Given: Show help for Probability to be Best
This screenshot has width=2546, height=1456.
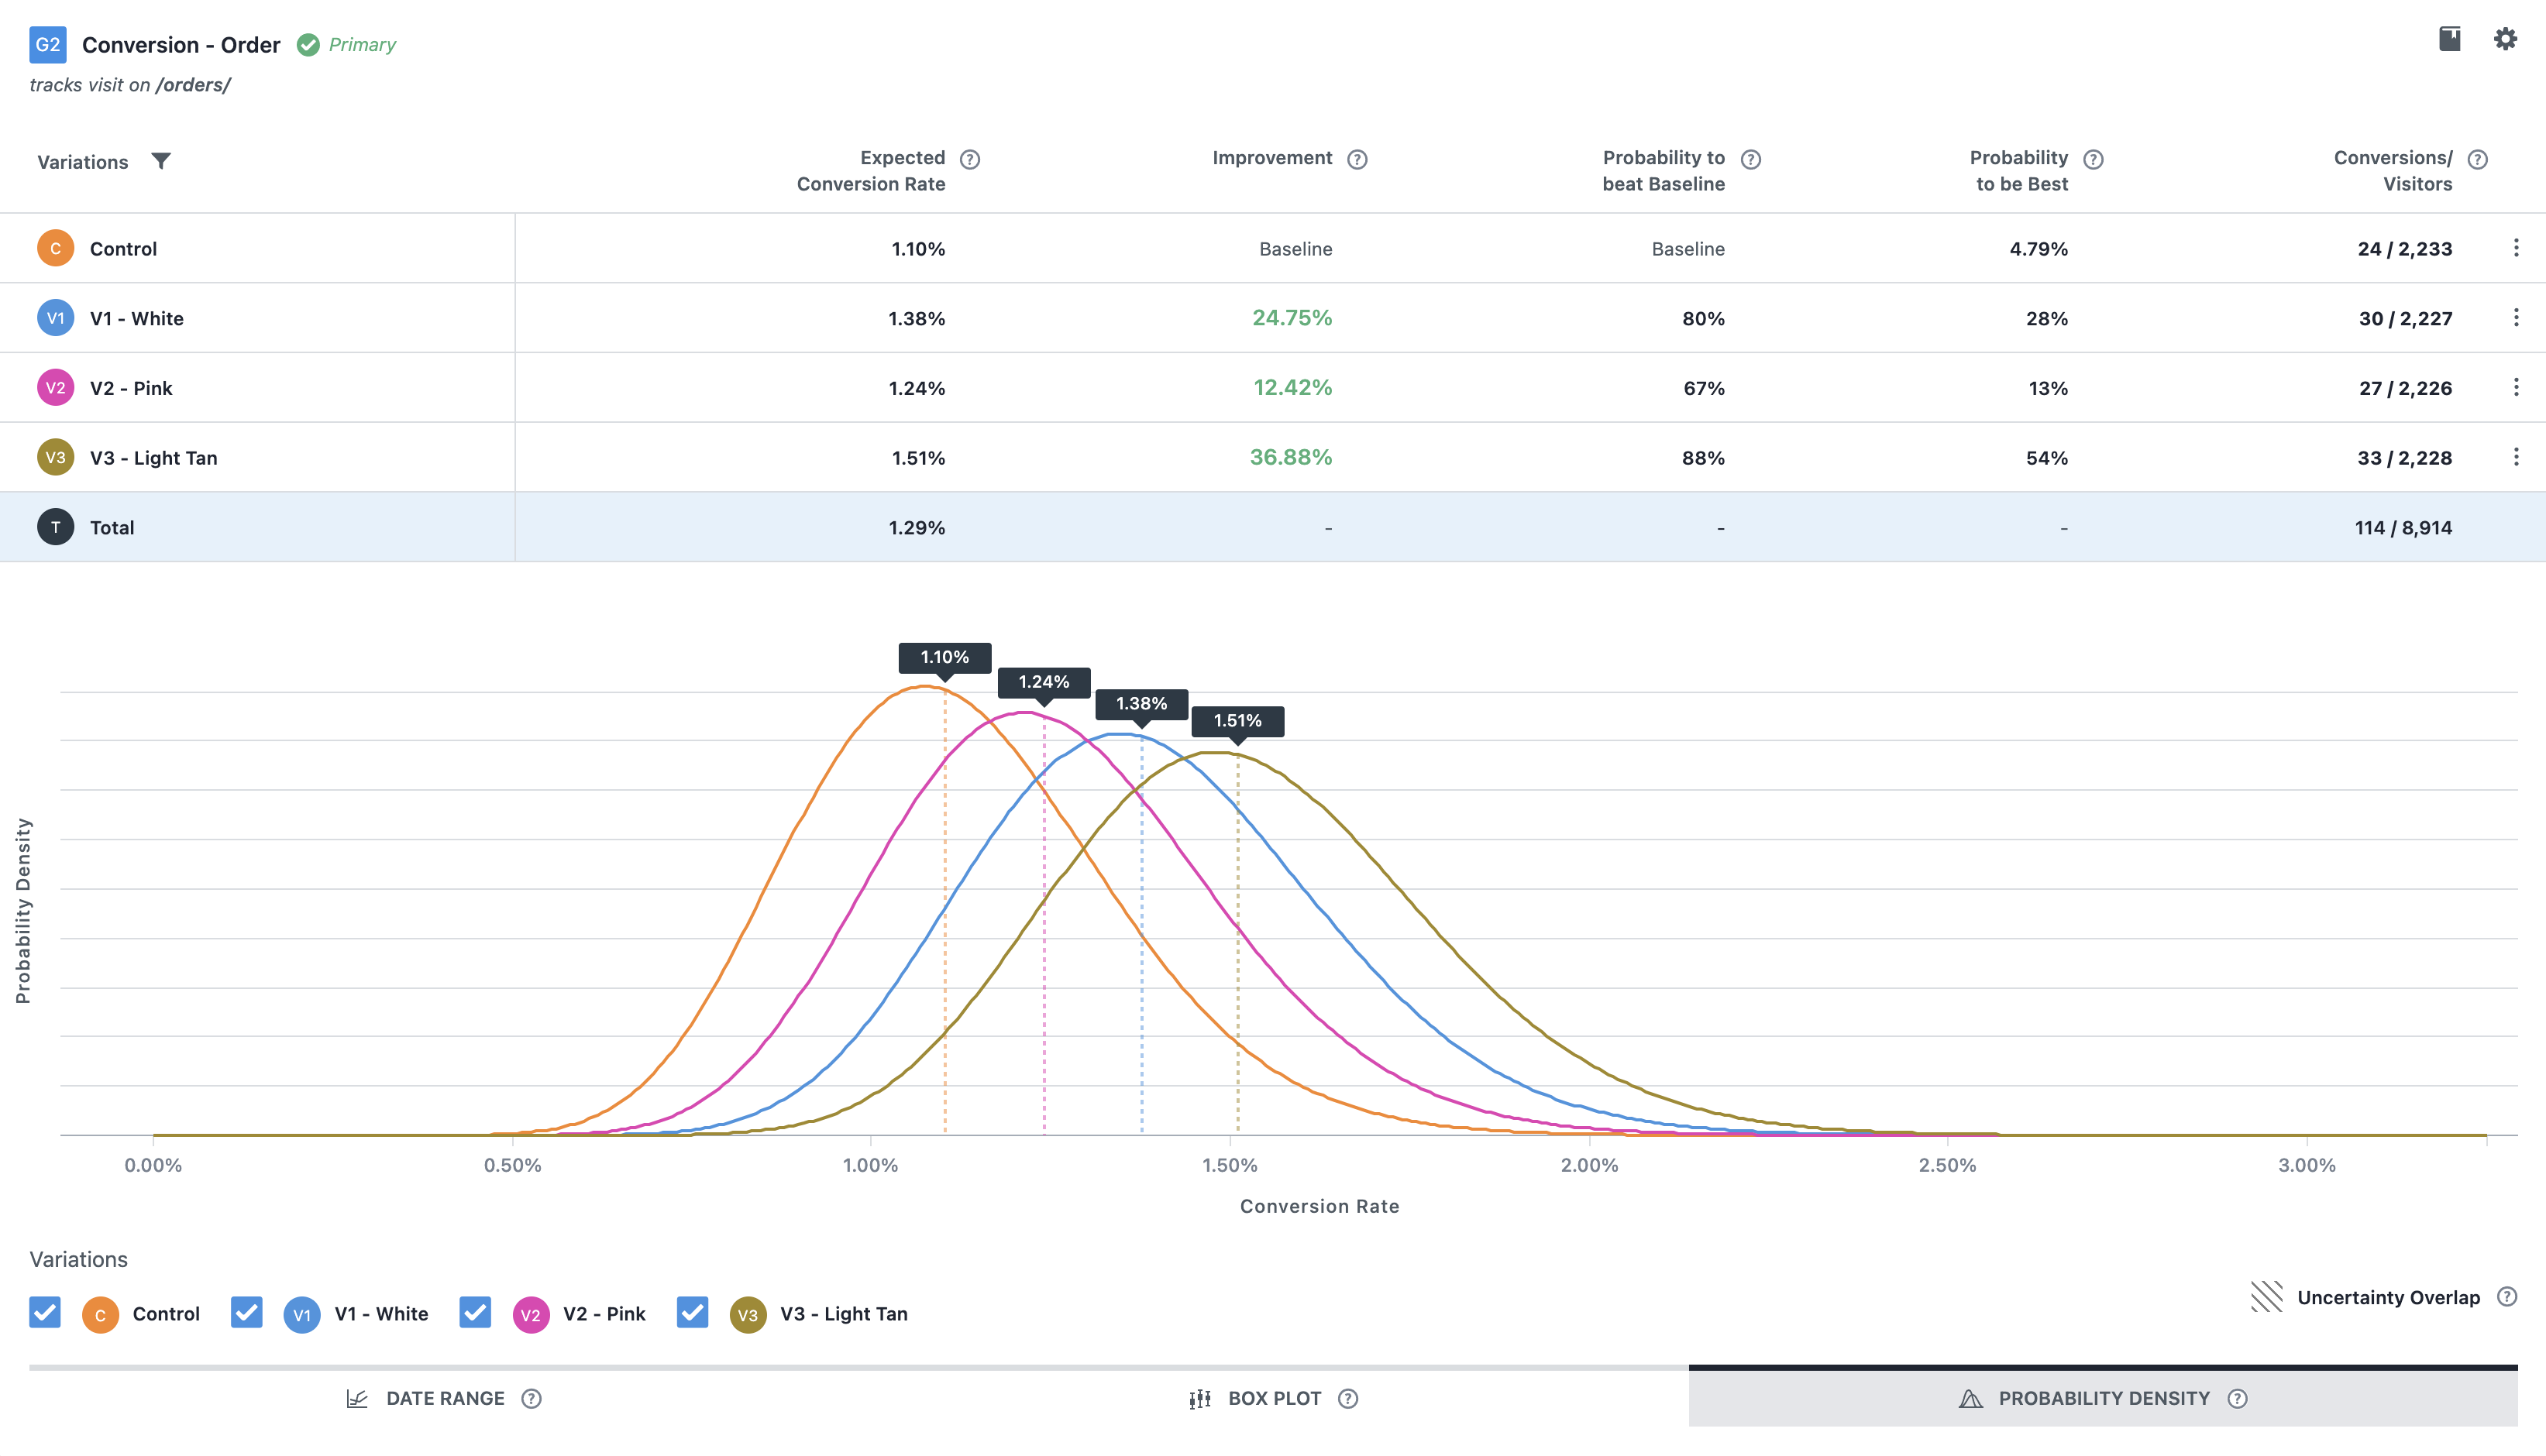Looking at the screenshot, I should [x=2093, y=159].
